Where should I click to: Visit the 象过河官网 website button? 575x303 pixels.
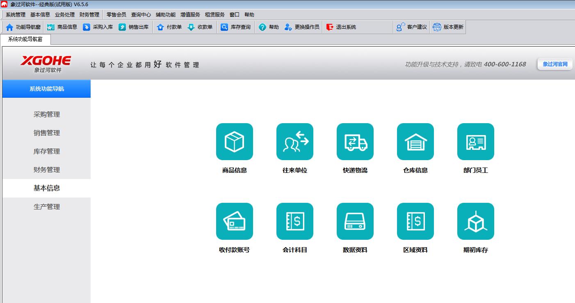point(555,64)
